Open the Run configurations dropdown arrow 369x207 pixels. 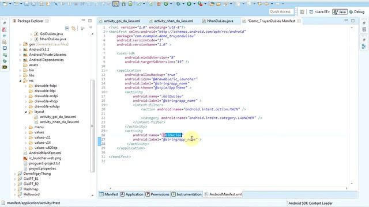click(194, 4)
